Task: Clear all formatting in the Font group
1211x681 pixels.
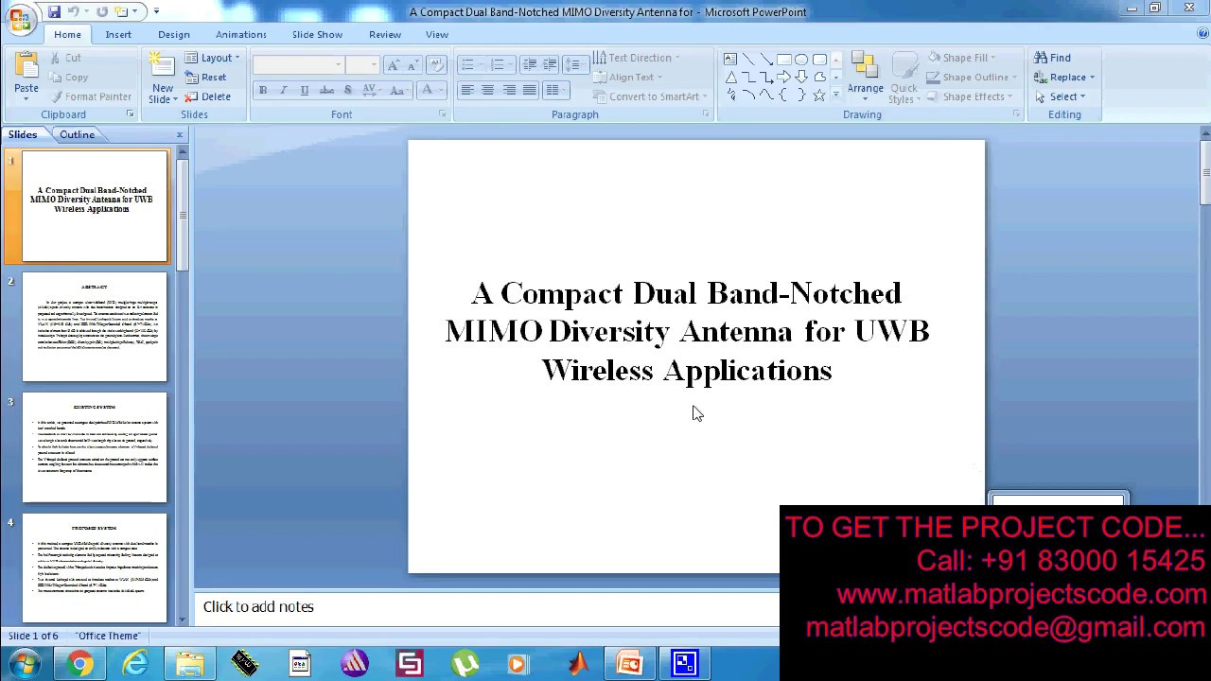Action: click(x=436, y=65)
